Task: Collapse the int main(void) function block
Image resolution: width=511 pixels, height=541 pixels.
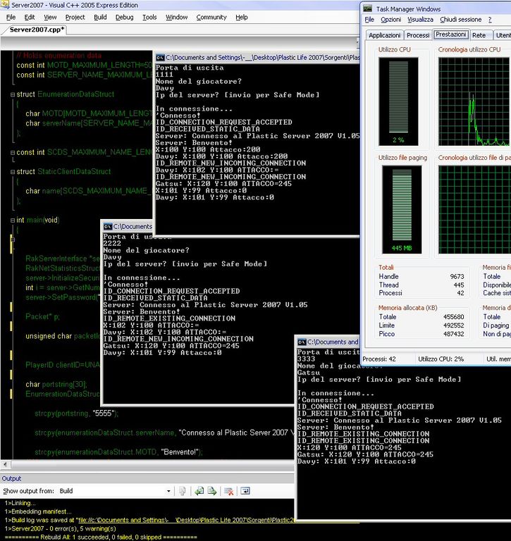Action: [x=12, y=220]
